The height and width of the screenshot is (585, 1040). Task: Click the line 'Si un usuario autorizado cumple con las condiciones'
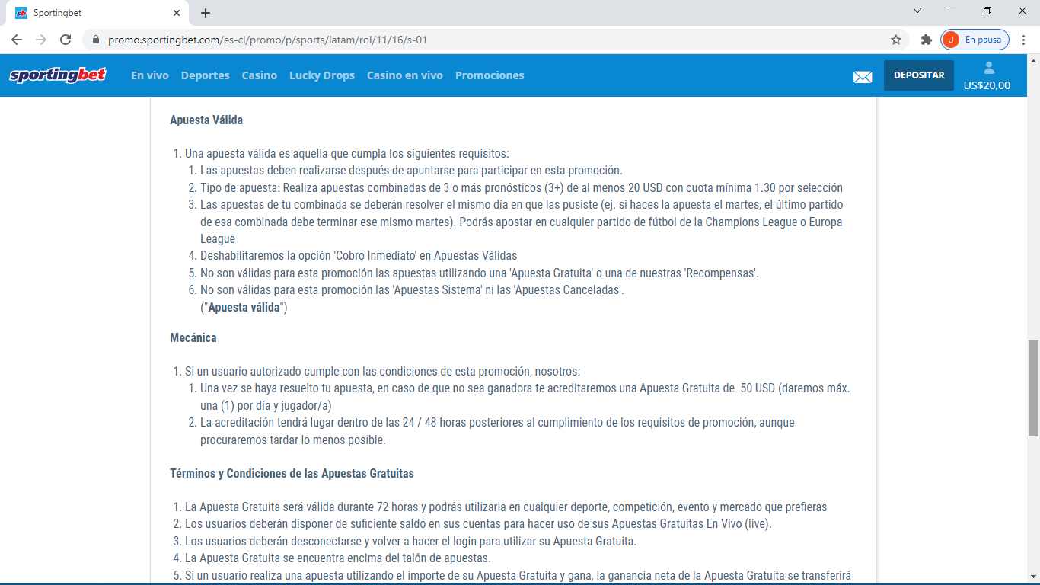click(382, 371)
